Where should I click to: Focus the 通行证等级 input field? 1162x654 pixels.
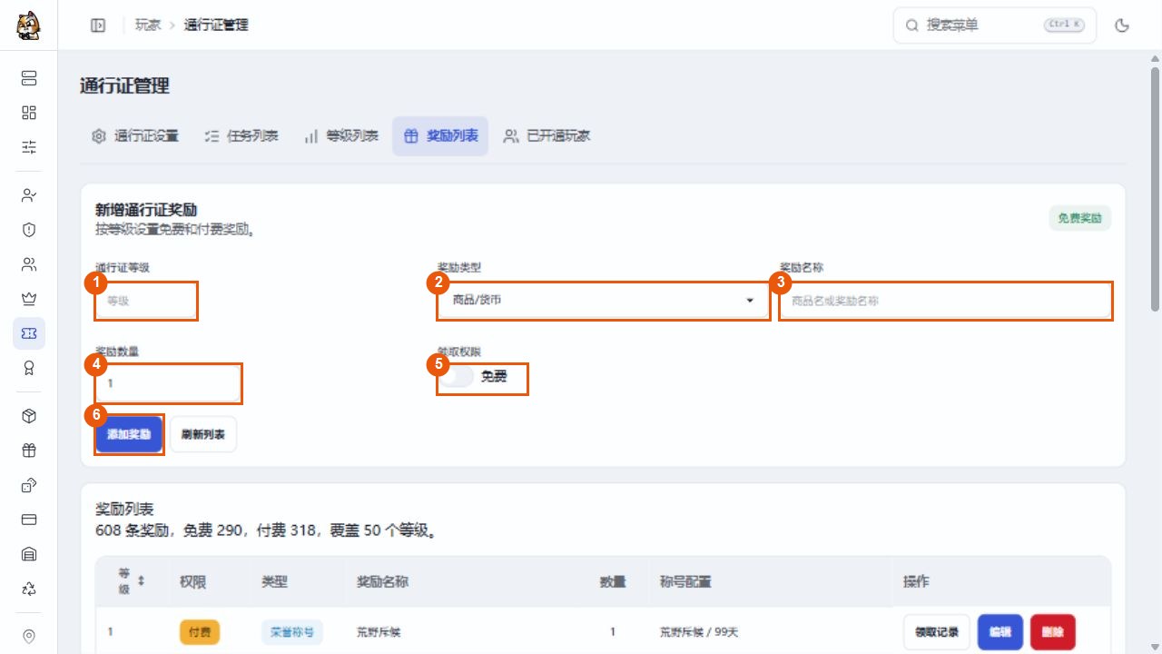(x=146, y=301)
